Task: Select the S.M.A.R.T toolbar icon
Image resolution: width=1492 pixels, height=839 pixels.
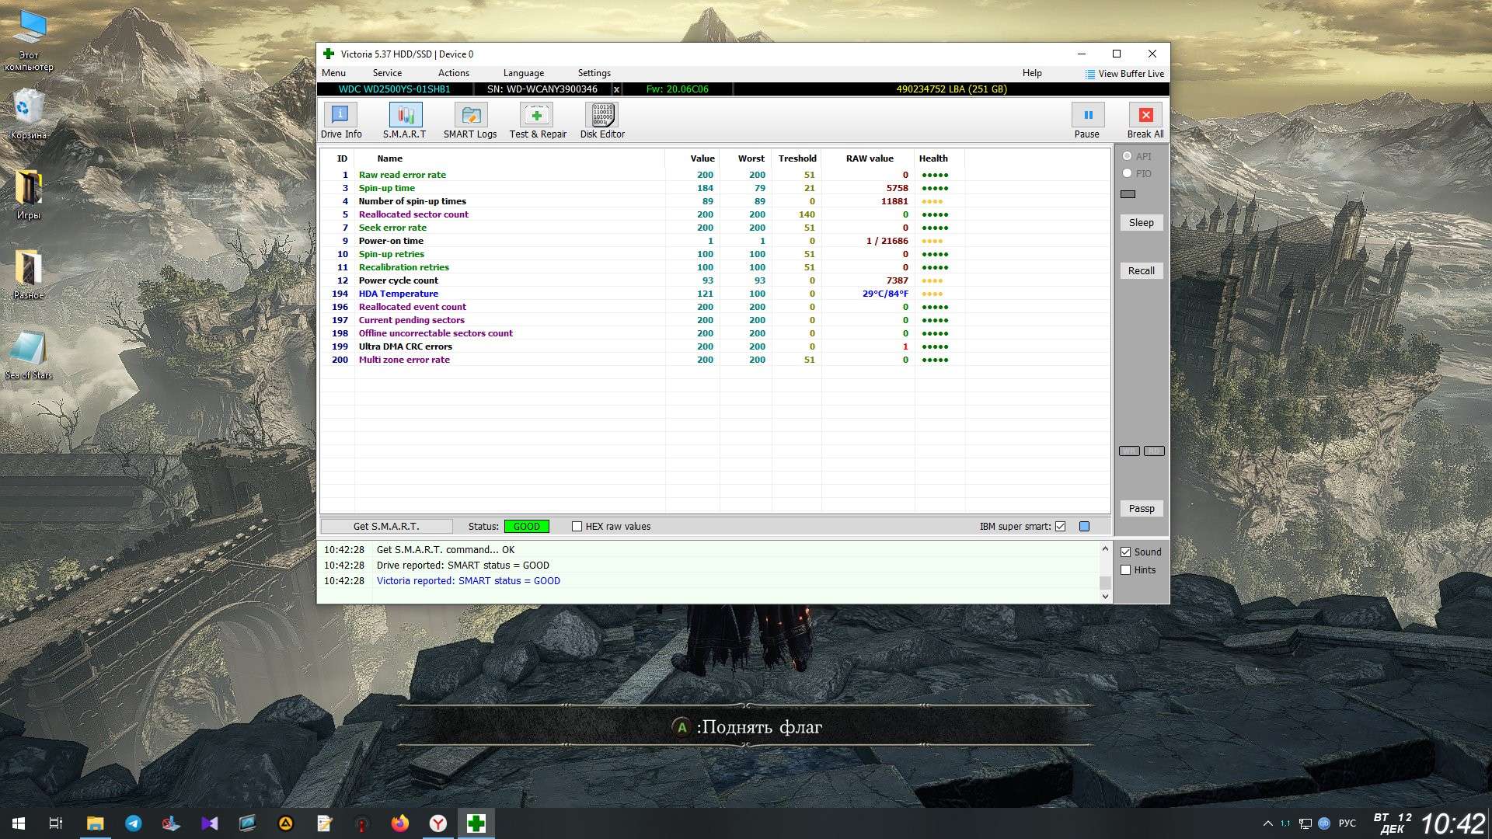Action: (x=405, y=116)
